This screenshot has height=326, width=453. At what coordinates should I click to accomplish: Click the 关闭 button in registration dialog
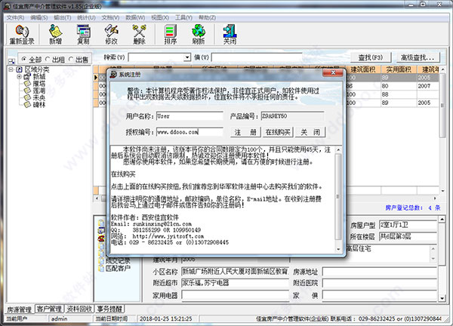point(310,132)
